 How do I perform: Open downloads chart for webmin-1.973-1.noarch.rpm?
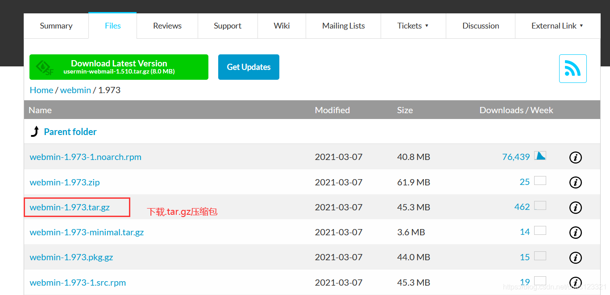click(540, 156)
